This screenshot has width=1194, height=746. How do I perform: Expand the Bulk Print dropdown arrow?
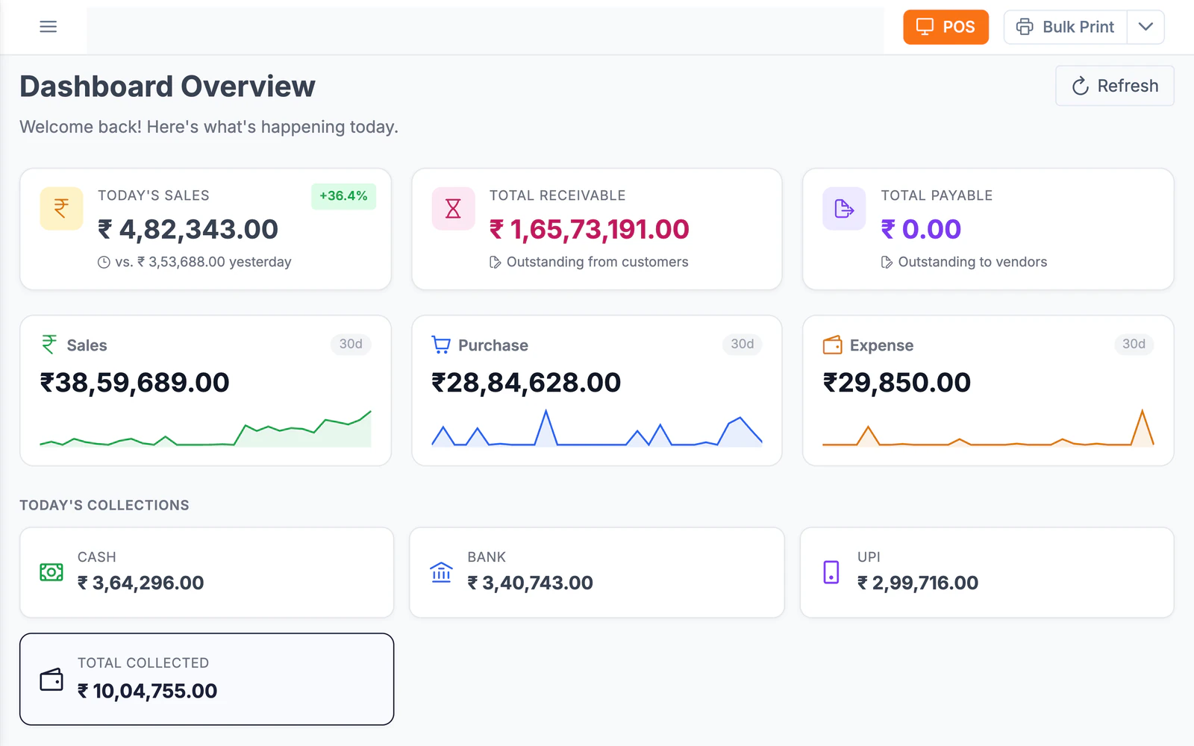click(x=1145, y=27)
